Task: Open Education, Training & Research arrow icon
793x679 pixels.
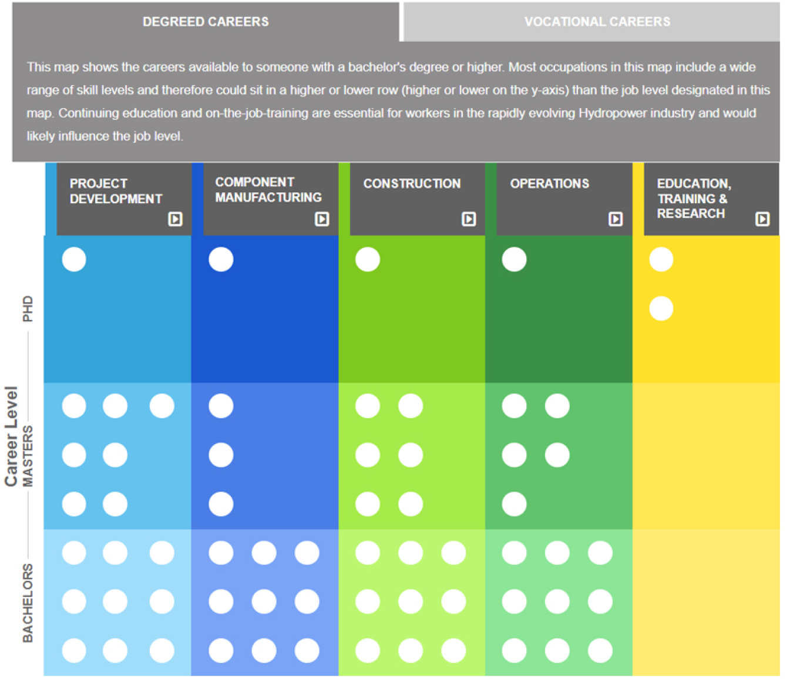Action: [x=762, y=219]
